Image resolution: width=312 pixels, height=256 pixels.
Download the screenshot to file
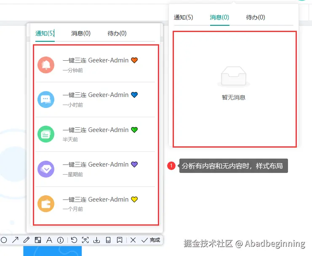pos(97,240)
